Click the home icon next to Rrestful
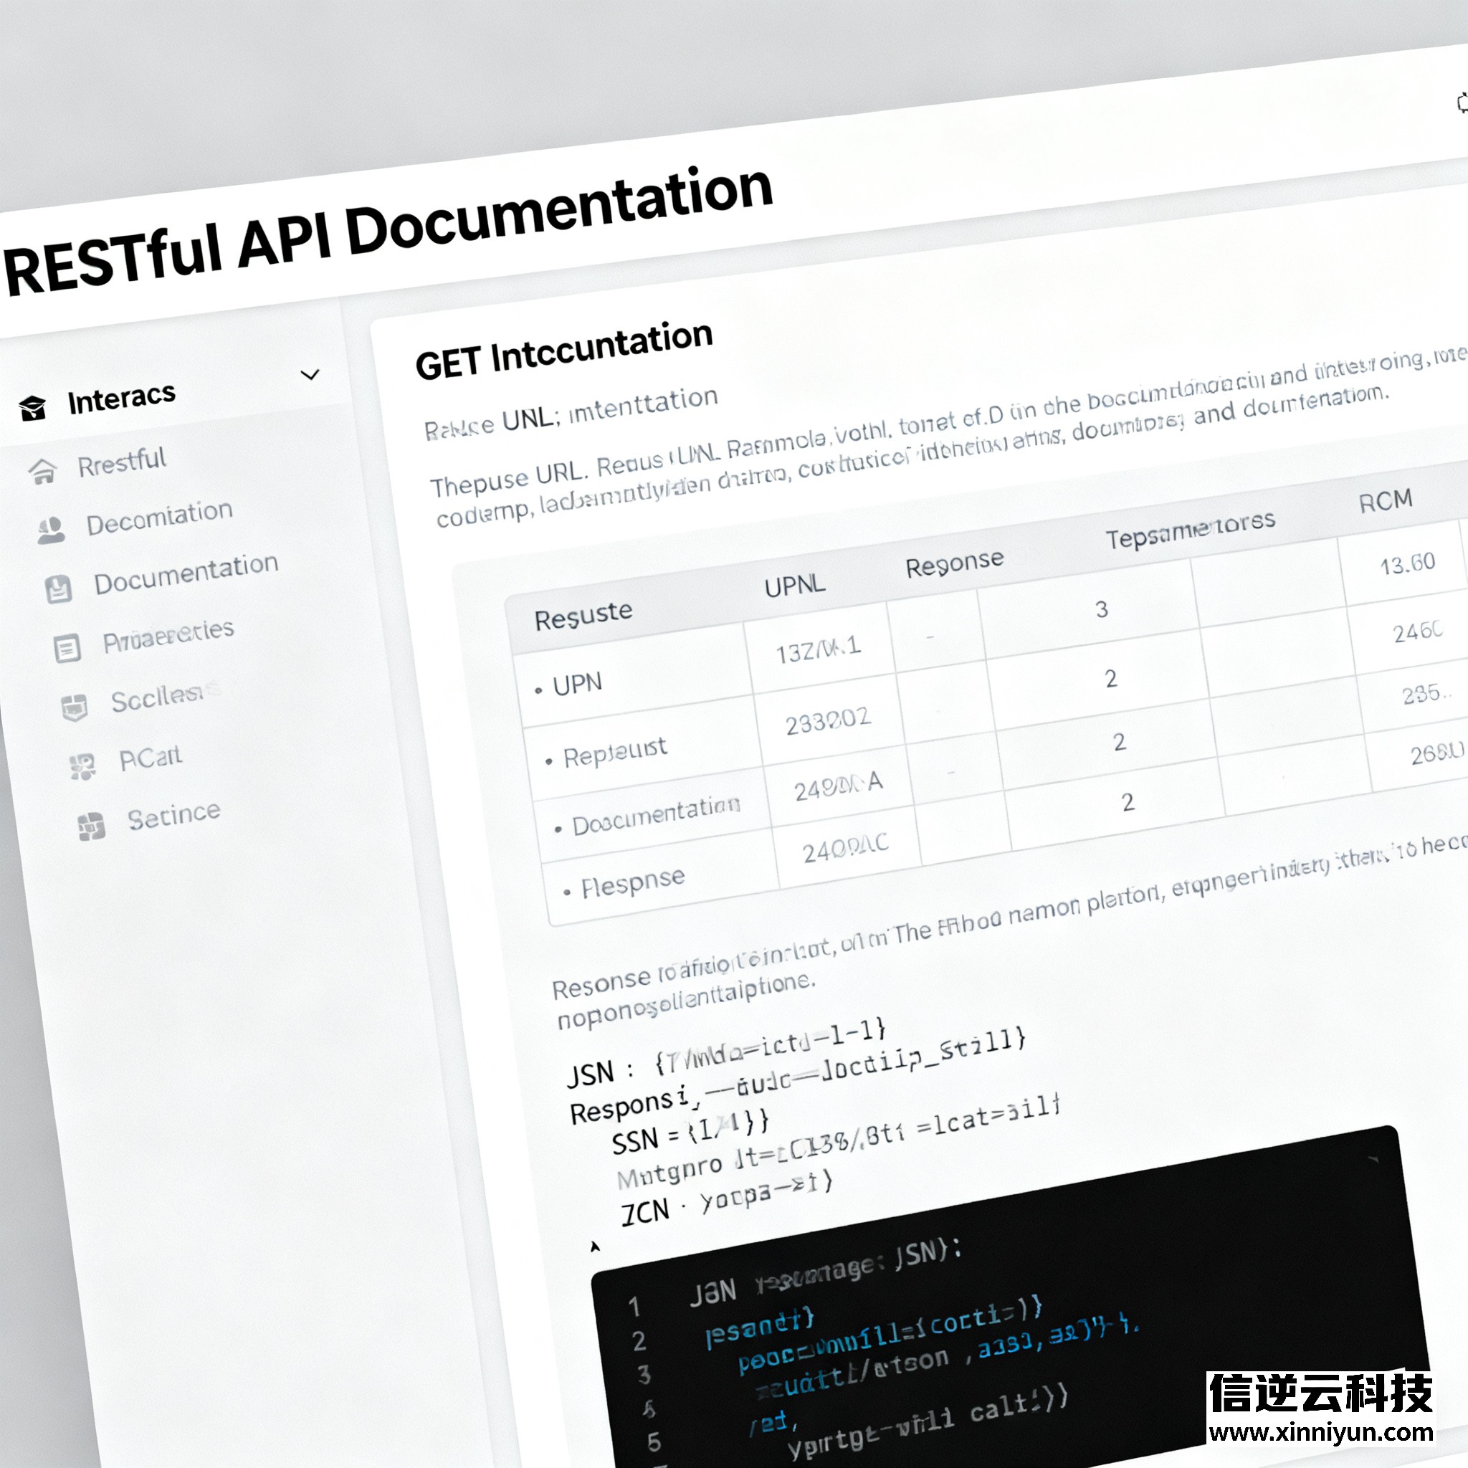The height and width of the screenshot is (1468, 1468). 42,472
